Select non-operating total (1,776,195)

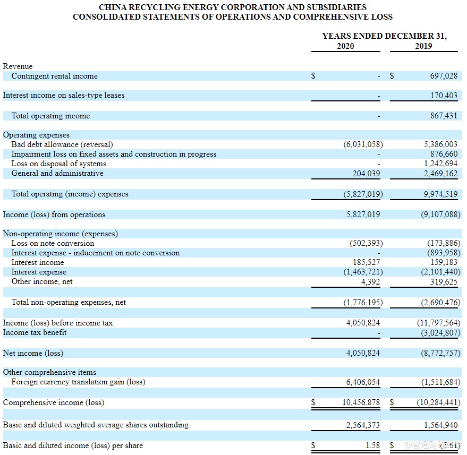point(363,302)
